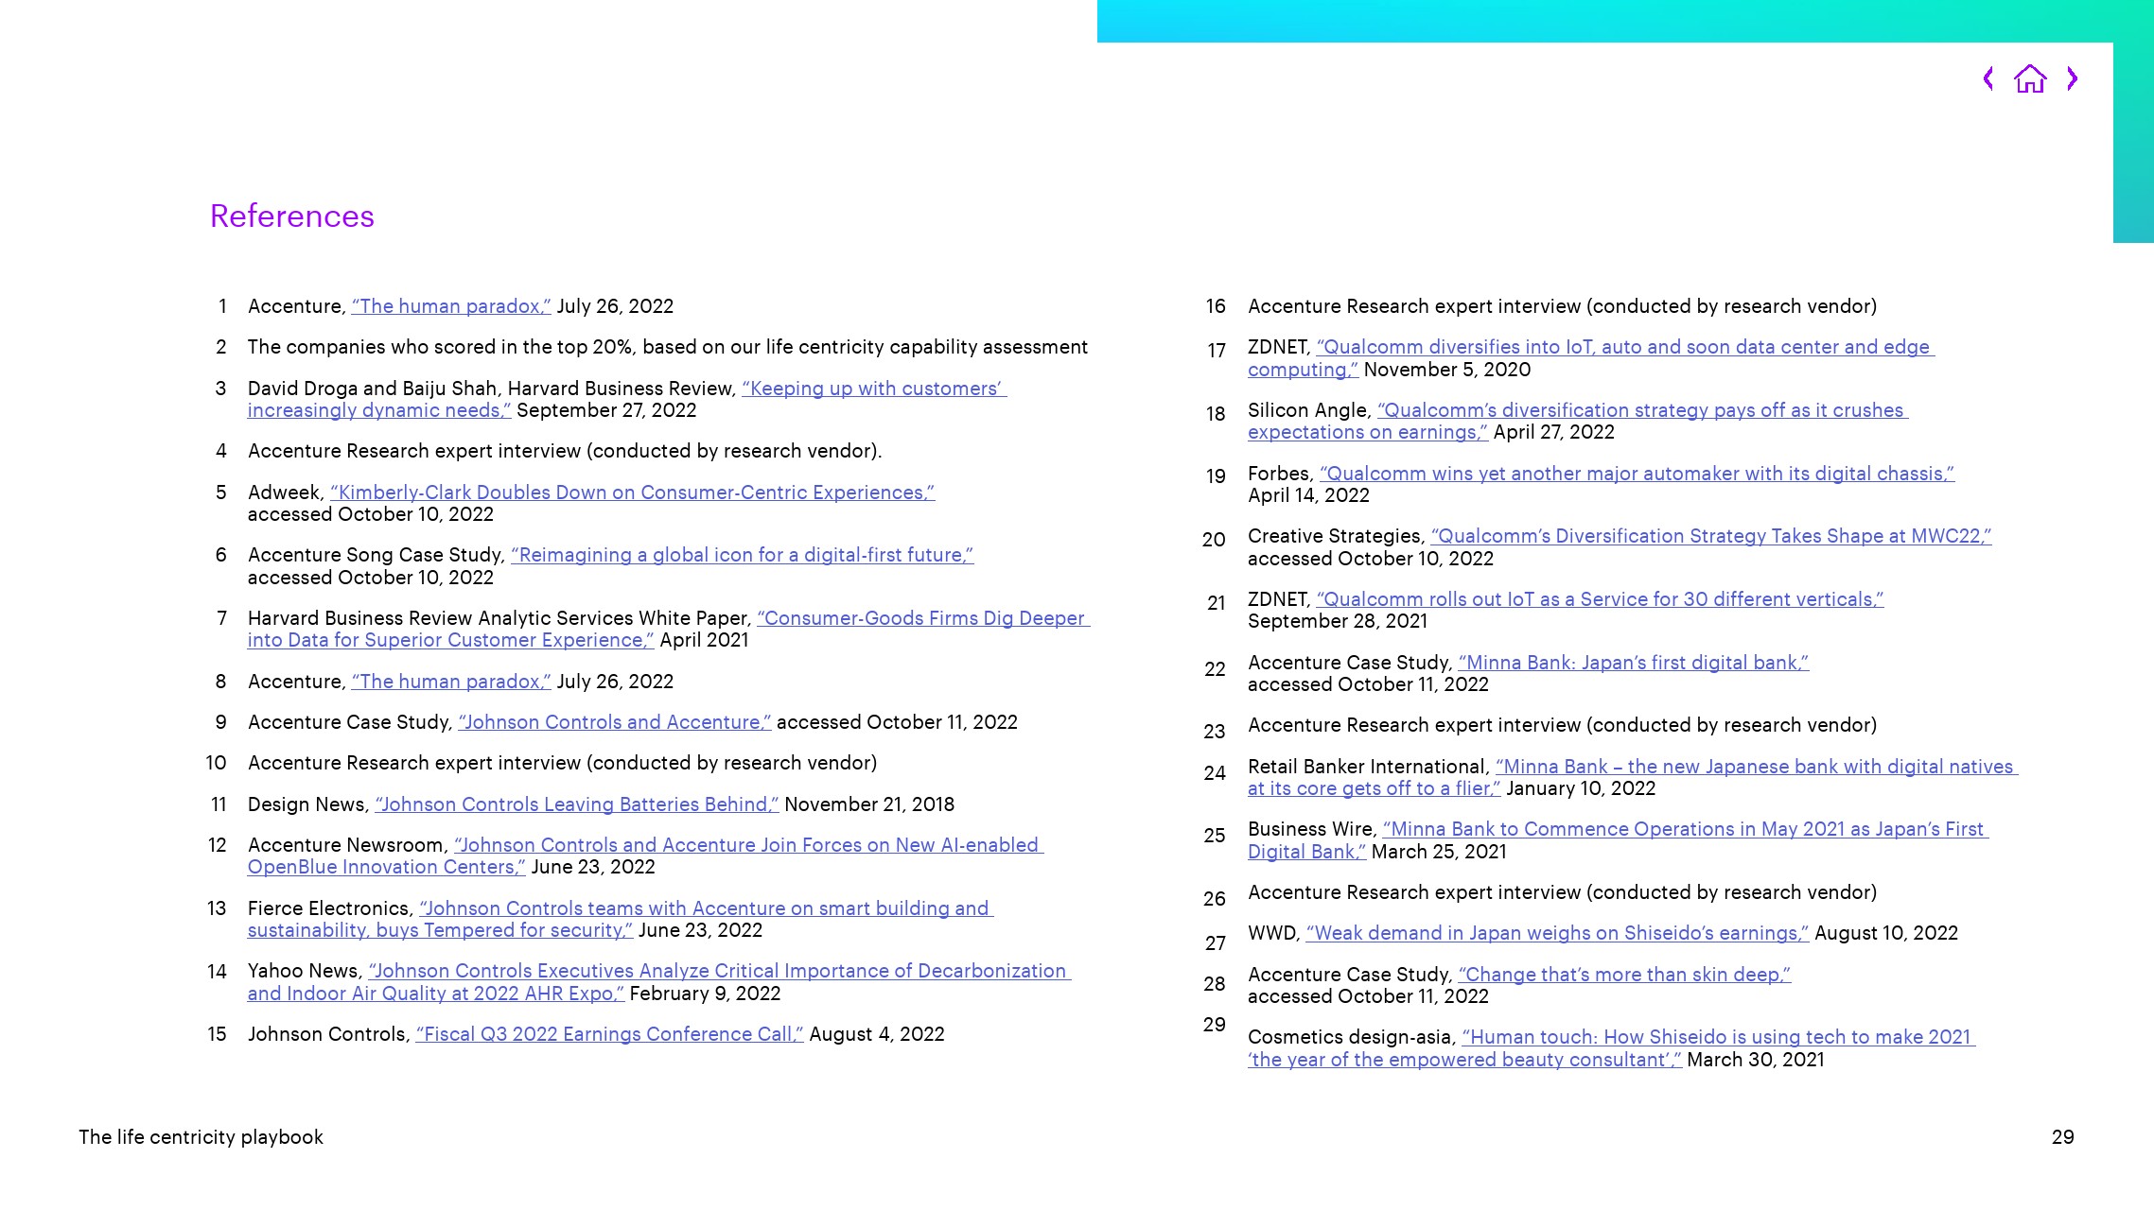Open Qualcomm diversifies into IoT ZDNET link
Image resolution: width=2154 pixels, height=1210 pixels.
[x=1623, y=347]
